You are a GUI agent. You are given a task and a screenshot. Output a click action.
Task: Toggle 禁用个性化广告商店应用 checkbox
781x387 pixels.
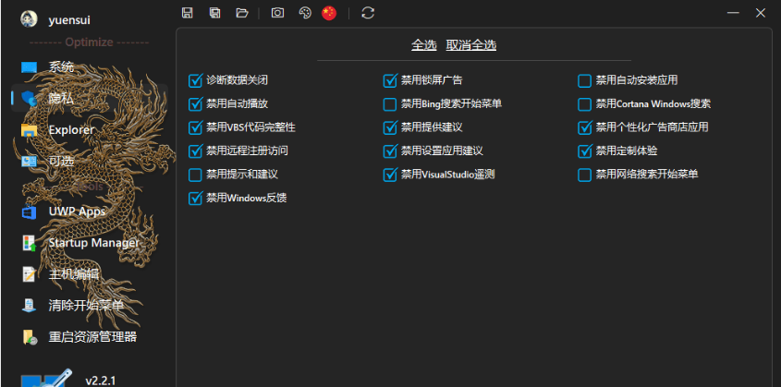pyautogui.click(x=585, y=127)
